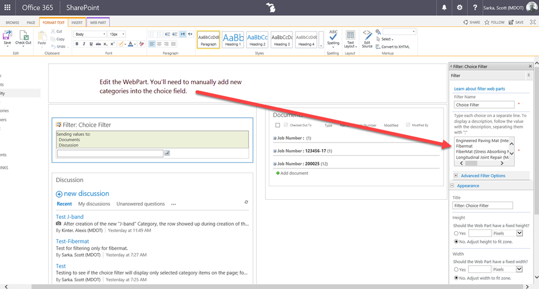Check the Documents select-all checkbox
The width and height of the screenshot is (539, 289).
(x=278, y=125)
